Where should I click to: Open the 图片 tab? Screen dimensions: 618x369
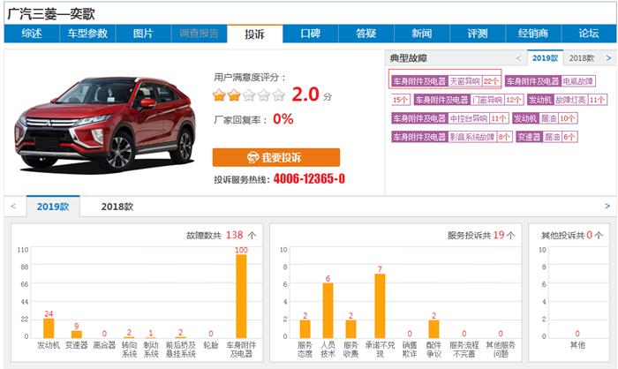point(143,34)
